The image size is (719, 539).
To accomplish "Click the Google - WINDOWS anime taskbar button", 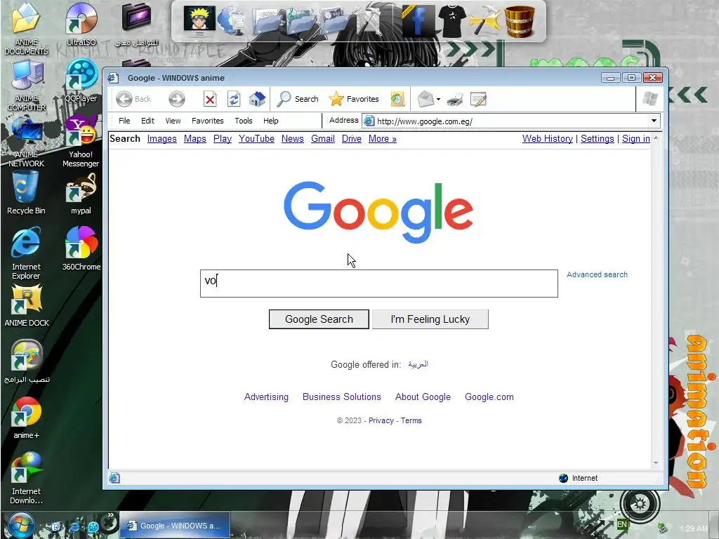I will tap(174, 526).
